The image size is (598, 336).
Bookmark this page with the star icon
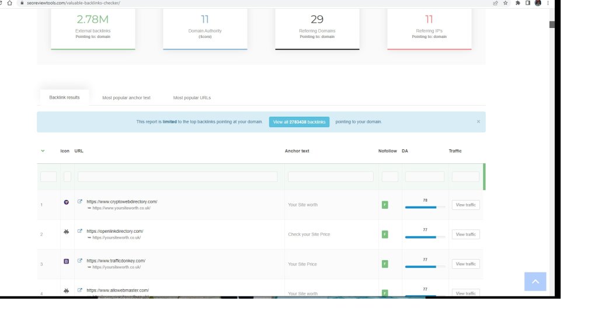[x=506, y=3]
